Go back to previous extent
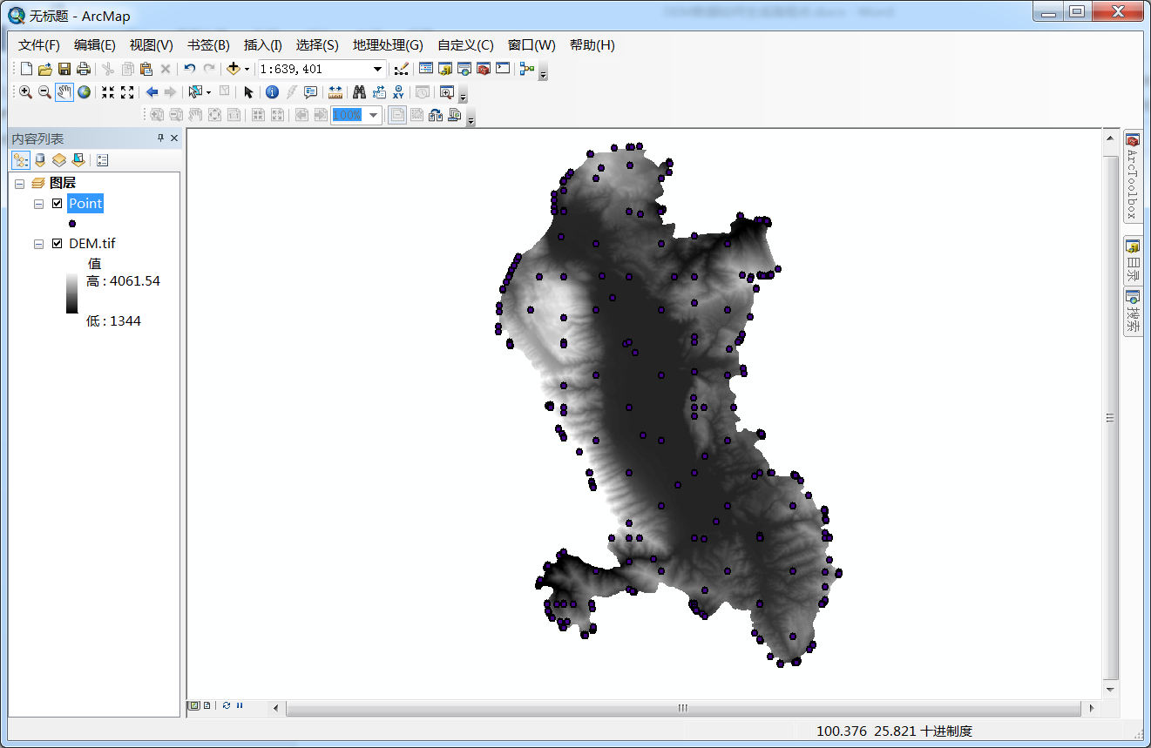The image size is (1151, 748). [x=152, y=92]
